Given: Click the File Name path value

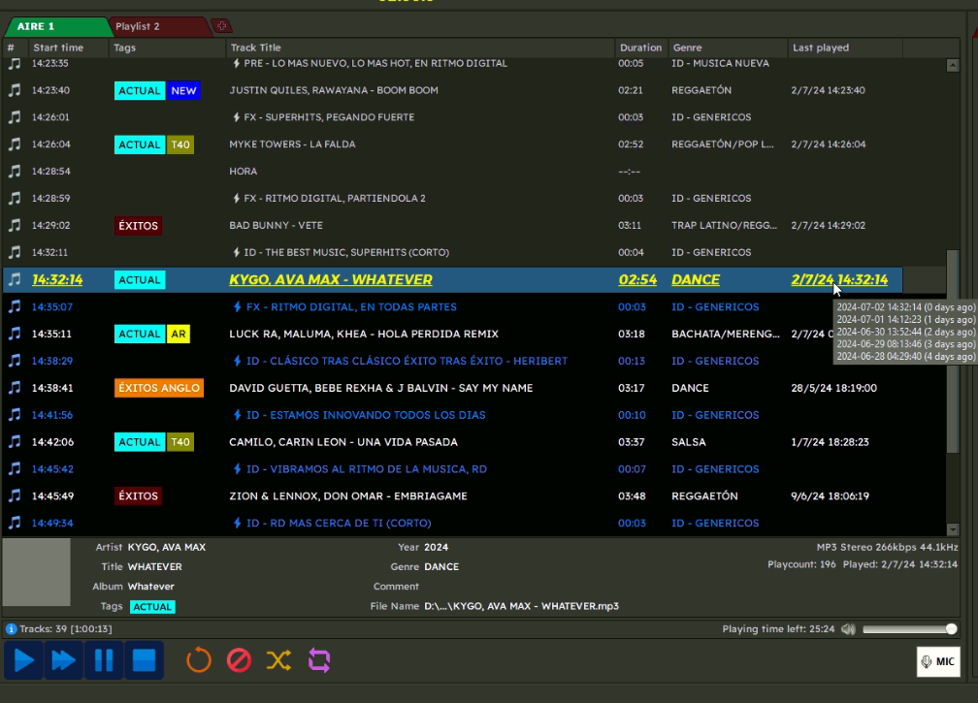Looking at the screenshot, I should [521, 606].
